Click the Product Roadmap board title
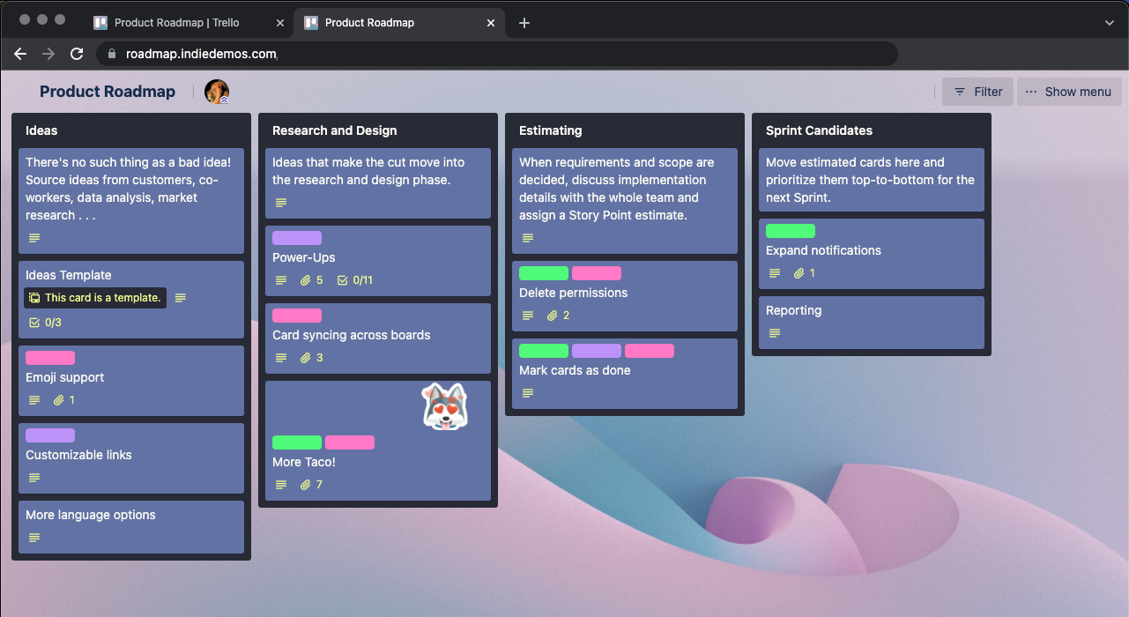Viewport: 1129px width, 617px height. point(108,92)
